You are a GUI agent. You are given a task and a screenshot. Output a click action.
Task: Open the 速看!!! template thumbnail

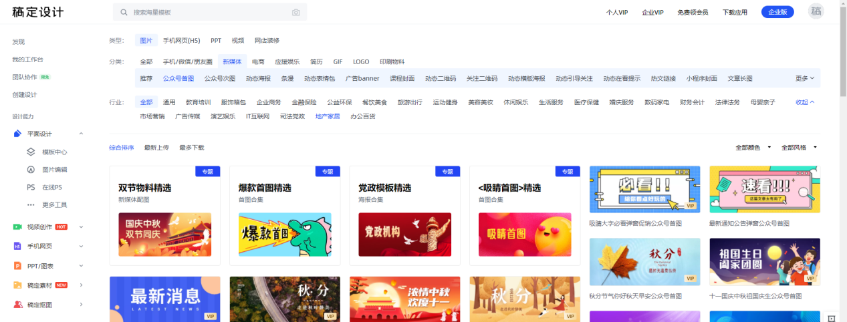tap(765, 189)
